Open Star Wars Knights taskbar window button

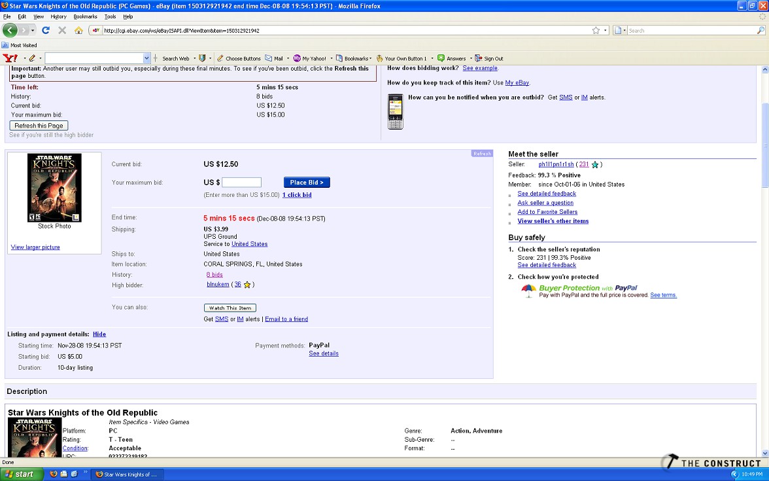click(x=128, y=474)
